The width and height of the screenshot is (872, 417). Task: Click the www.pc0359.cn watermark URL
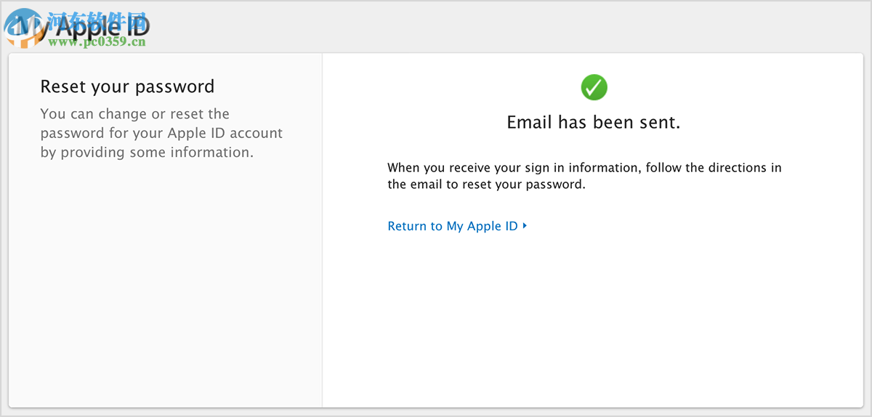(97, 43)
